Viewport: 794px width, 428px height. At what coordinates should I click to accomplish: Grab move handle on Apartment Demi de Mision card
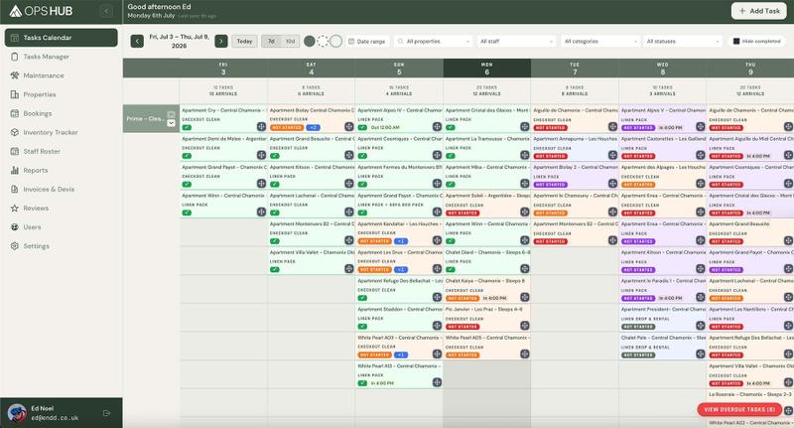point(261,155)
